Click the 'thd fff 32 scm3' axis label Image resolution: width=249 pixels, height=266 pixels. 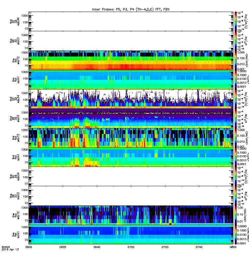pyautogui.click(x=15, y=118)
